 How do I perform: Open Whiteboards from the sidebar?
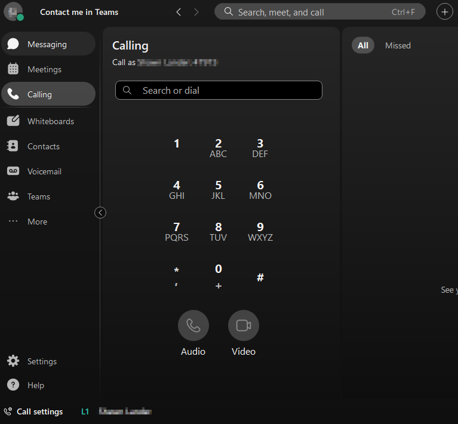tap(50, 121)
